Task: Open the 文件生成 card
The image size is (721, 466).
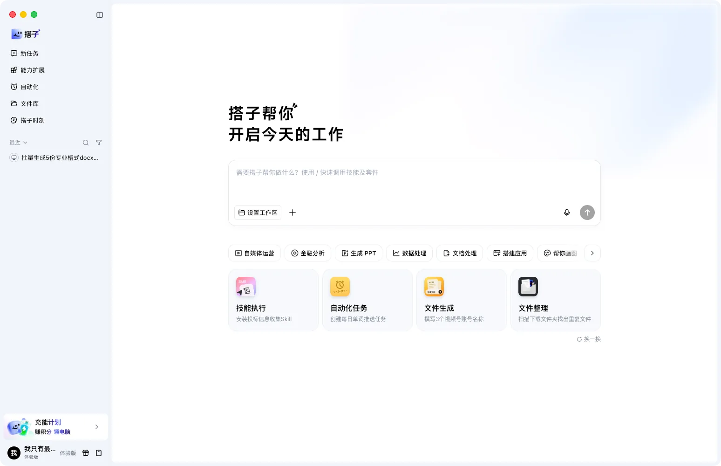Action: (462, 300)
